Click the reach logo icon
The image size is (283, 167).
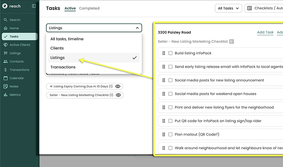pyautogui.click(x=5, y=6)
